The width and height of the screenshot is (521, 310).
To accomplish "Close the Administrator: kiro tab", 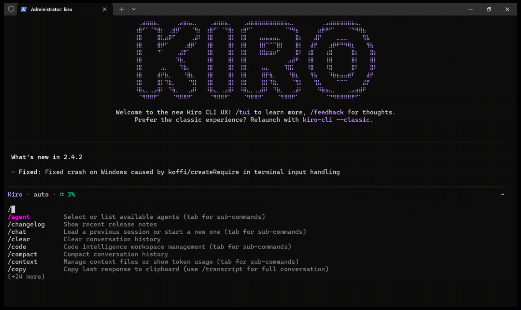I will [x=104, y=9].
